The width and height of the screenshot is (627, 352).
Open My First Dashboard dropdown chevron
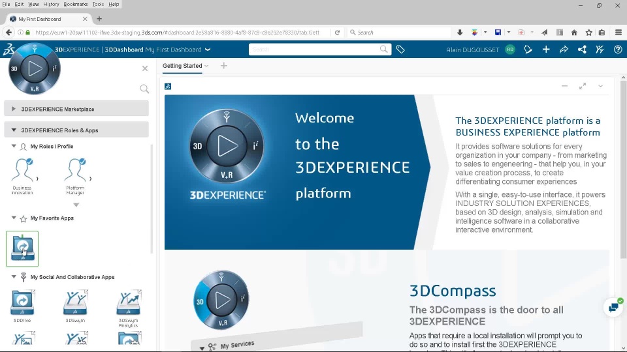[208, 50]
